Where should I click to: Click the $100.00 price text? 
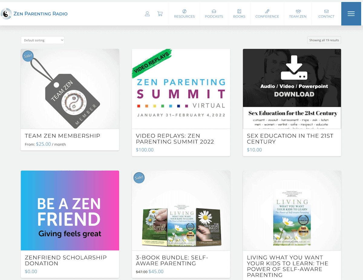coord(145,150)
